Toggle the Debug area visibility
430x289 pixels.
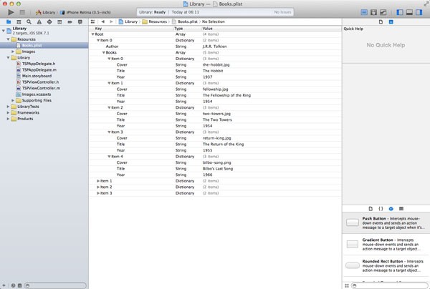[x=409, y=12]
